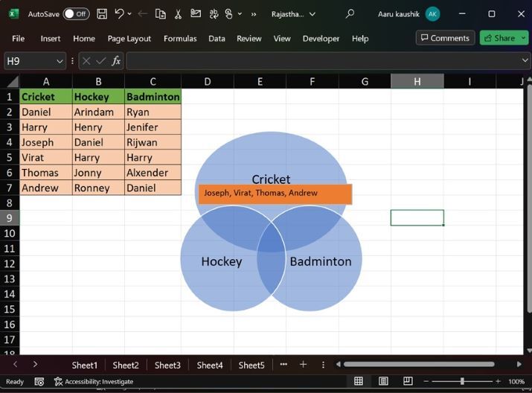Image resolution: width=532 pixels, height=393 pixels.
Task: Open the Developer tab
Action: click(321, 39)
